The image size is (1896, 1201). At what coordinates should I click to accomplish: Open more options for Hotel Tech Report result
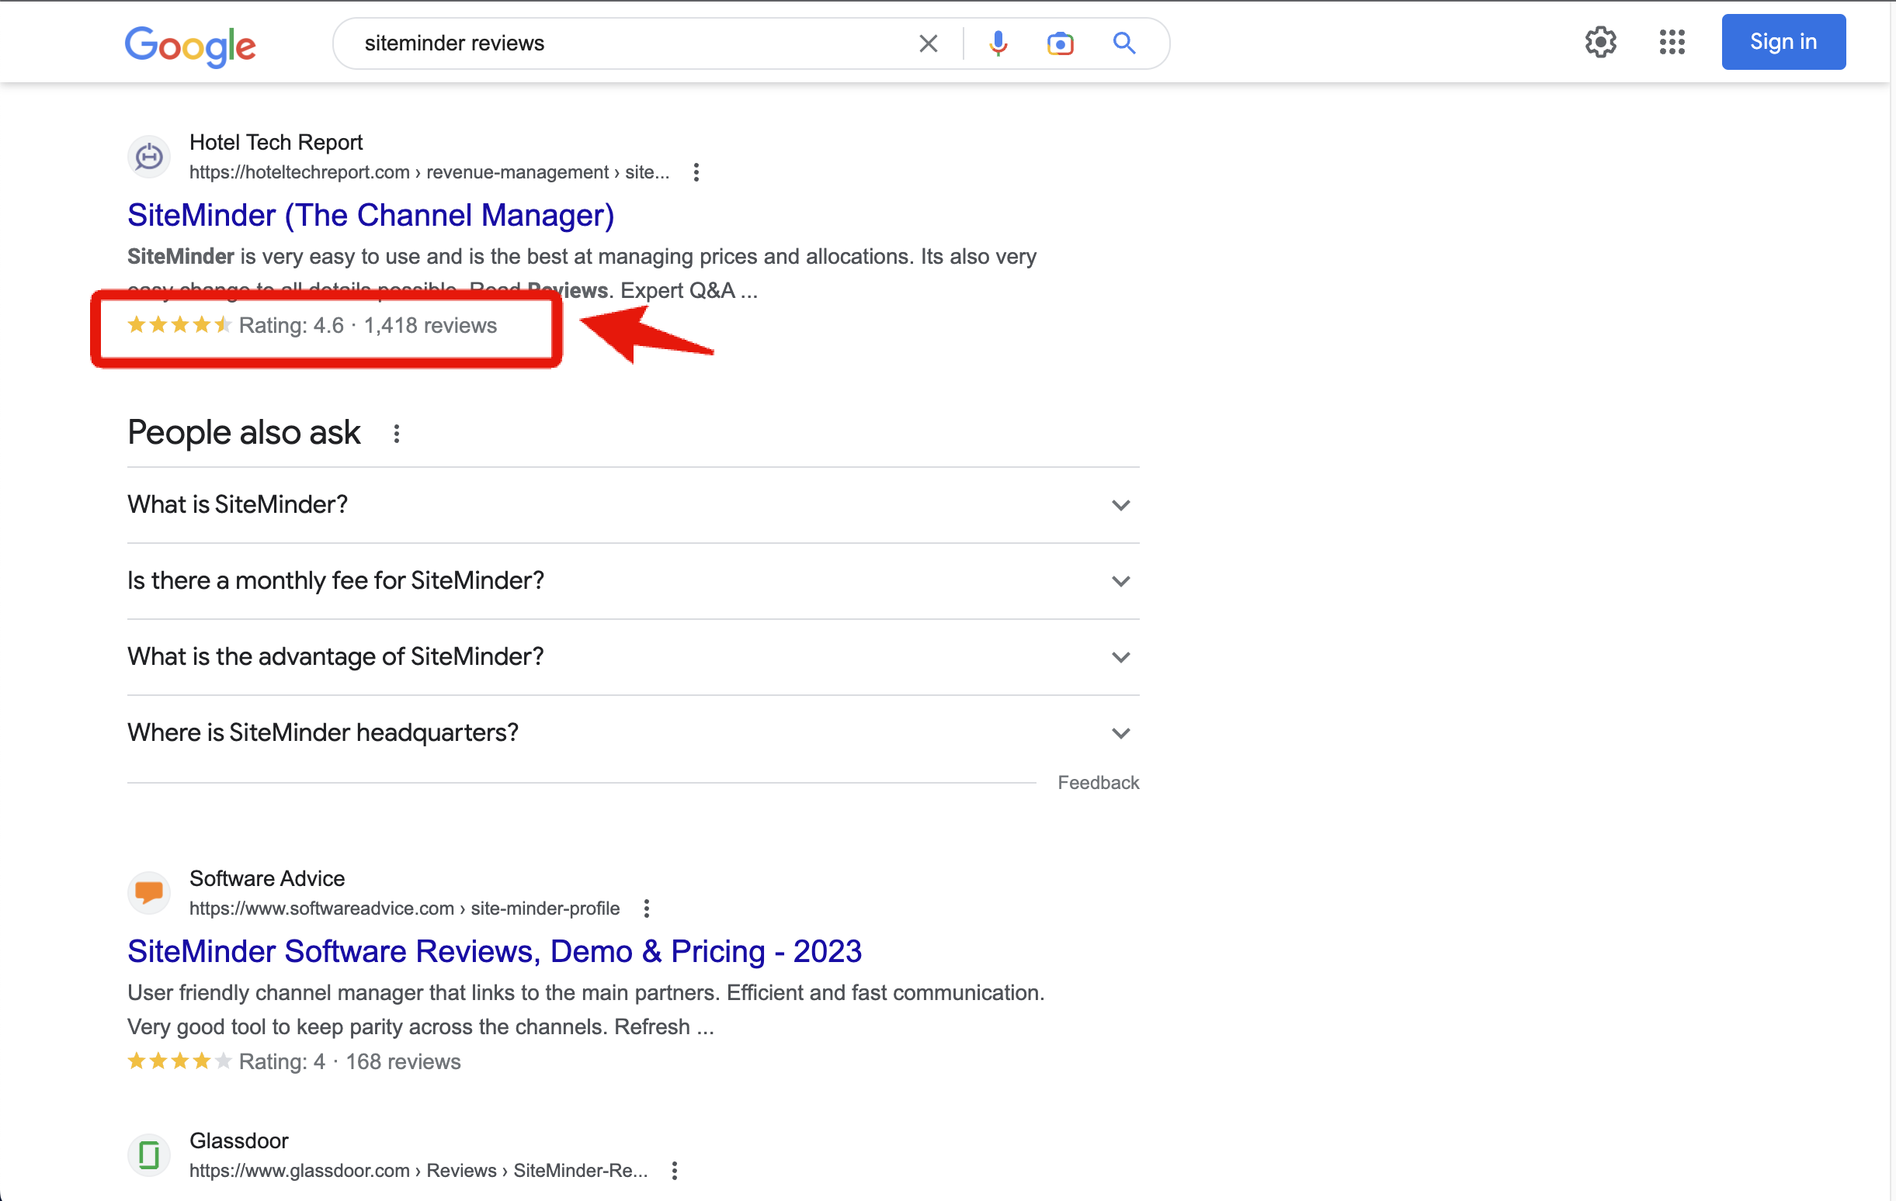(696, 172)
